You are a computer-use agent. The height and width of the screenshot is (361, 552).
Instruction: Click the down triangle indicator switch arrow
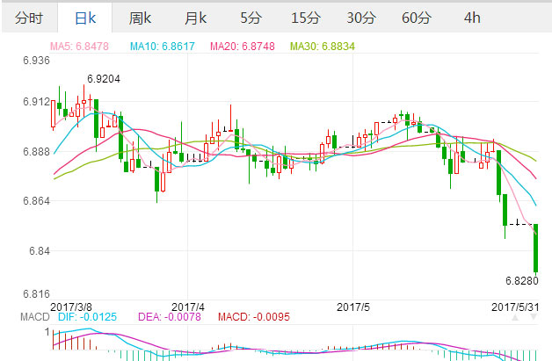coord(534,317)
